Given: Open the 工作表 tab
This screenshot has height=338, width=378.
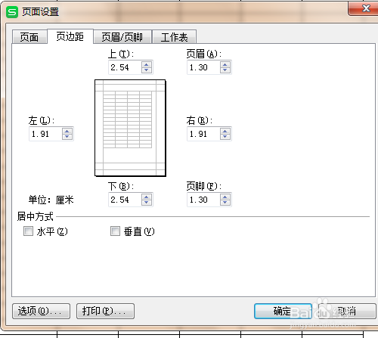Looking at the screenshot, I should click(174, 37).
